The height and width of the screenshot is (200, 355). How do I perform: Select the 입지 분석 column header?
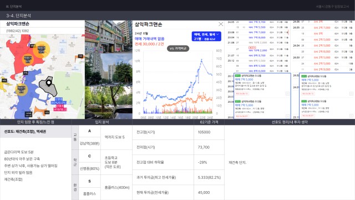pos(102,122)
